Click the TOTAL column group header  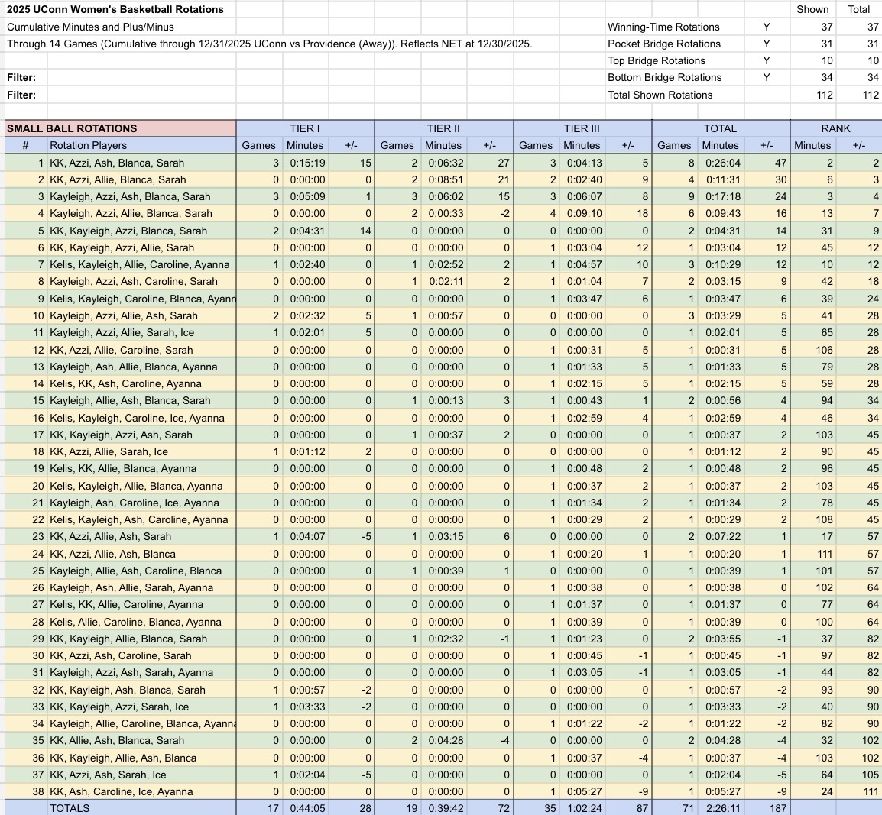[720, 128]
